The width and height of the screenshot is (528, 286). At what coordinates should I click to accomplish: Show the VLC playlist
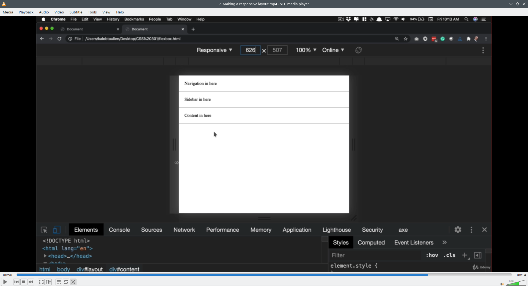click(59, 282)
